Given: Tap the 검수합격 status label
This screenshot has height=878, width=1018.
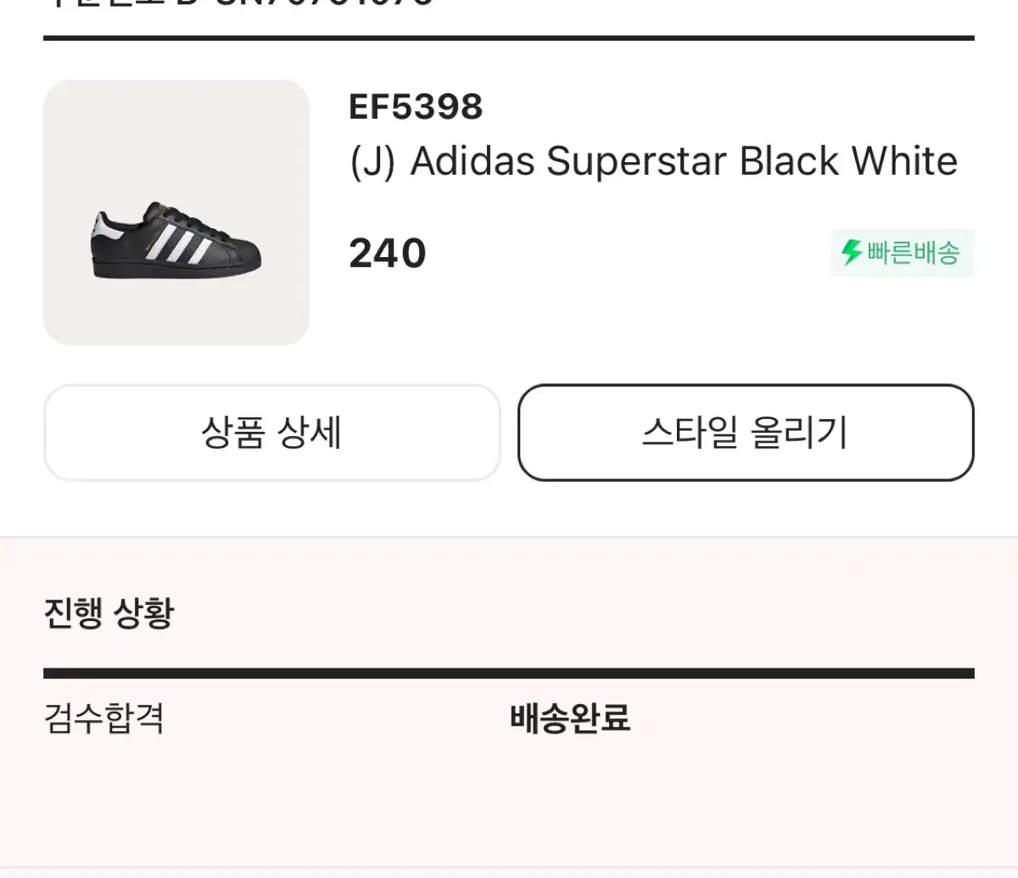Looking at the screenshot, I should coord(103,719).
